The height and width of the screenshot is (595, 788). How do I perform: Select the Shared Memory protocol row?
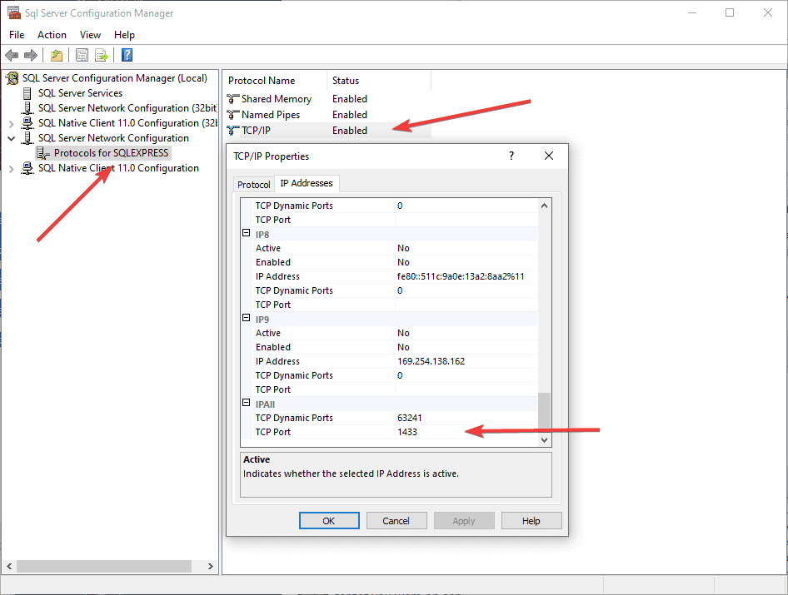tap(328, 99)
